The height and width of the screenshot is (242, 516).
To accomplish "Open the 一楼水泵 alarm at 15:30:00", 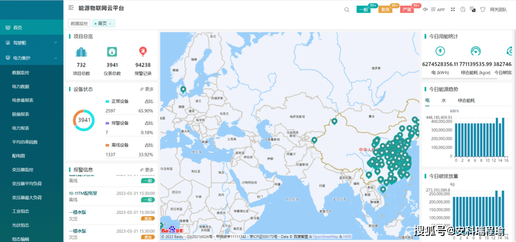I will point(111,234).
